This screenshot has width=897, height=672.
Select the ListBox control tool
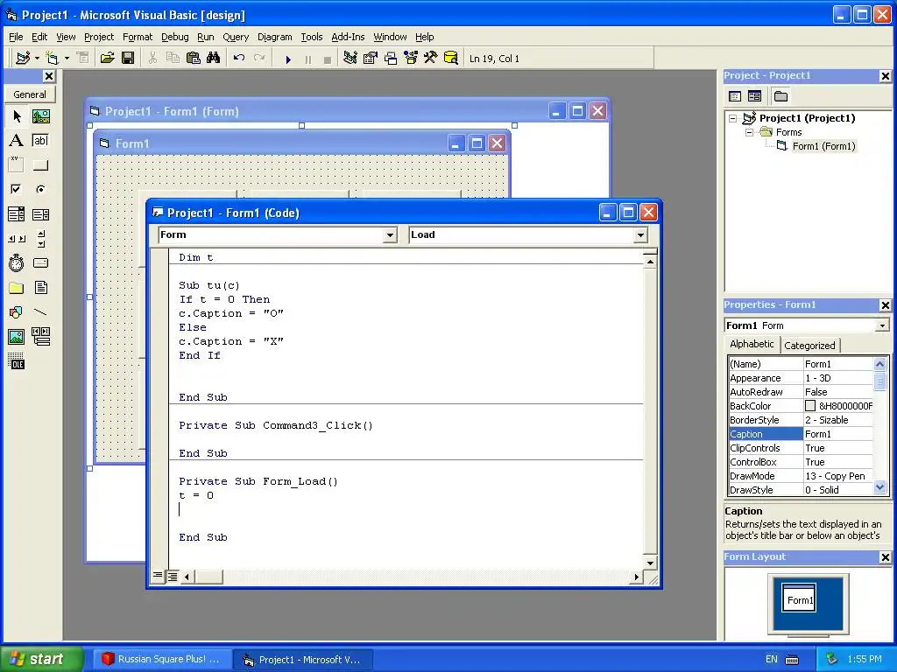[x=40, y=214]
